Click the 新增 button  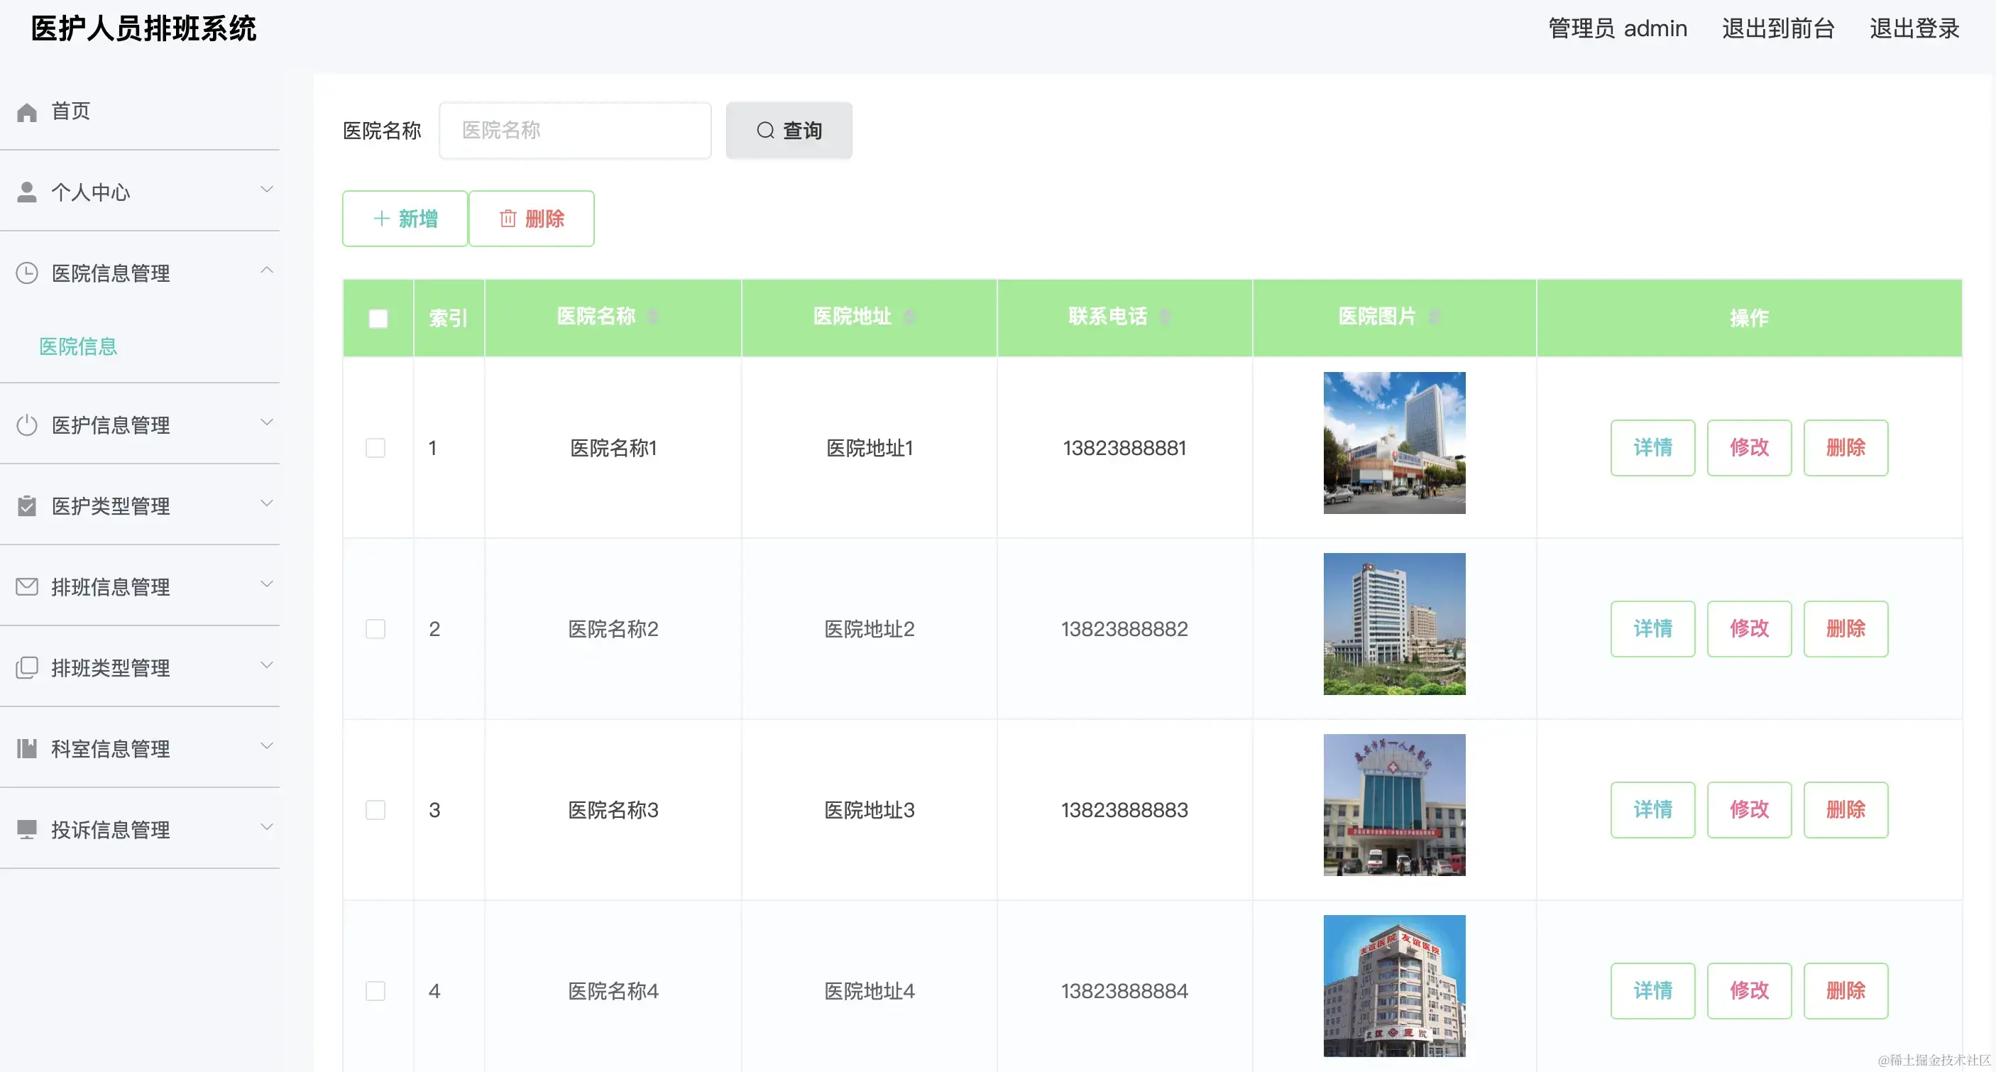(405, 219)
